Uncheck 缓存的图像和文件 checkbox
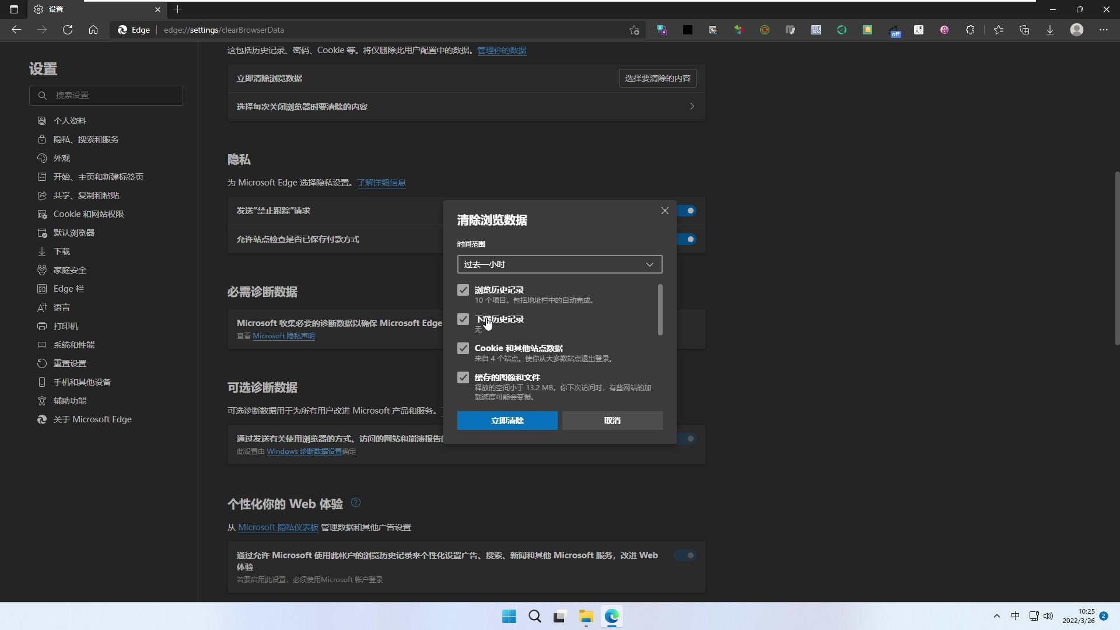This screenshot has height=630, width=1120. coord(463,377)
